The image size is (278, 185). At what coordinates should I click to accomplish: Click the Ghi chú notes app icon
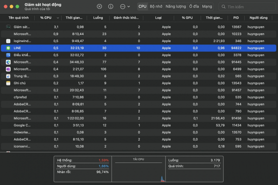click(x=8, y=83)
